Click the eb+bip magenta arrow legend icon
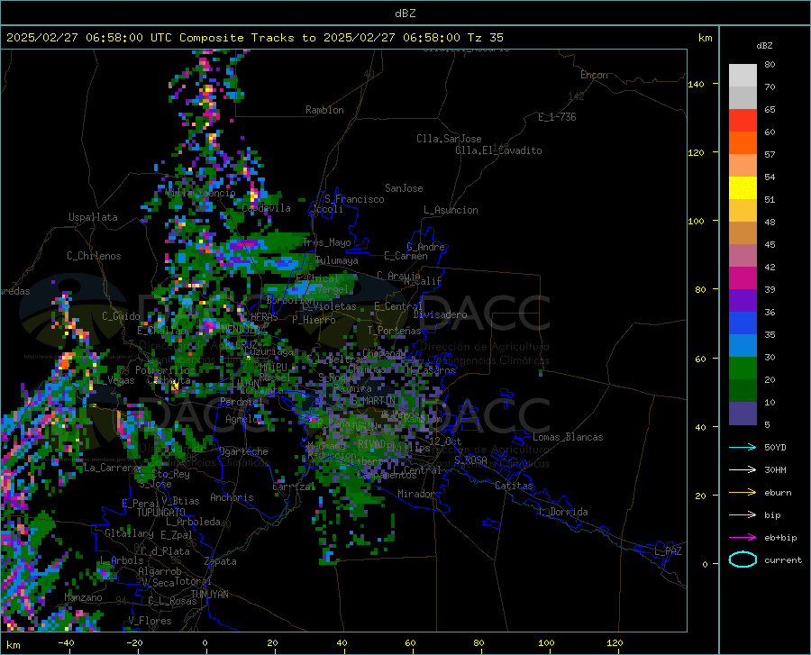Image resolution: width=811 pixels, height=655 pixels. 743,538
